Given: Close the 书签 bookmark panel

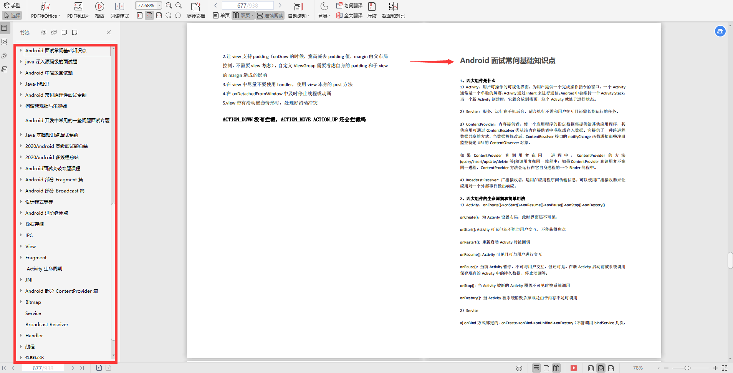Looking at the screenshot, I should tap(109, 32).
